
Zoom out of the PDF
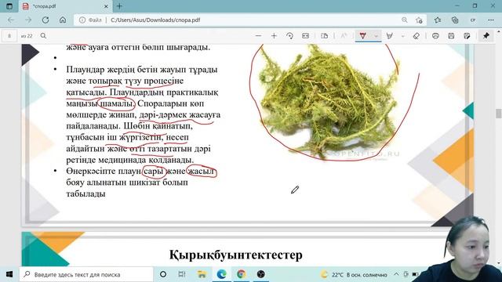[x=258, y=36]
